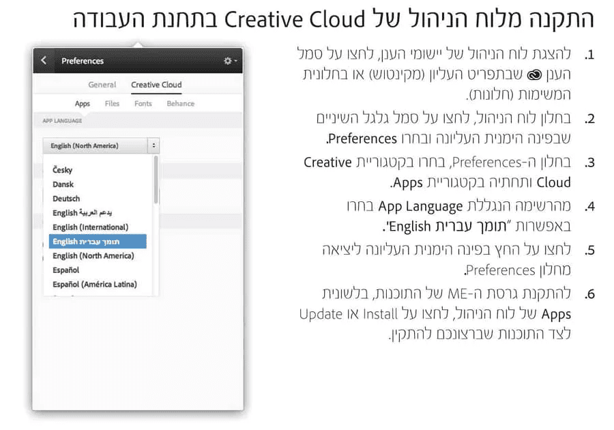Choose Español (América Latina) language
This screenshot has width=614, height=430.
95,285
